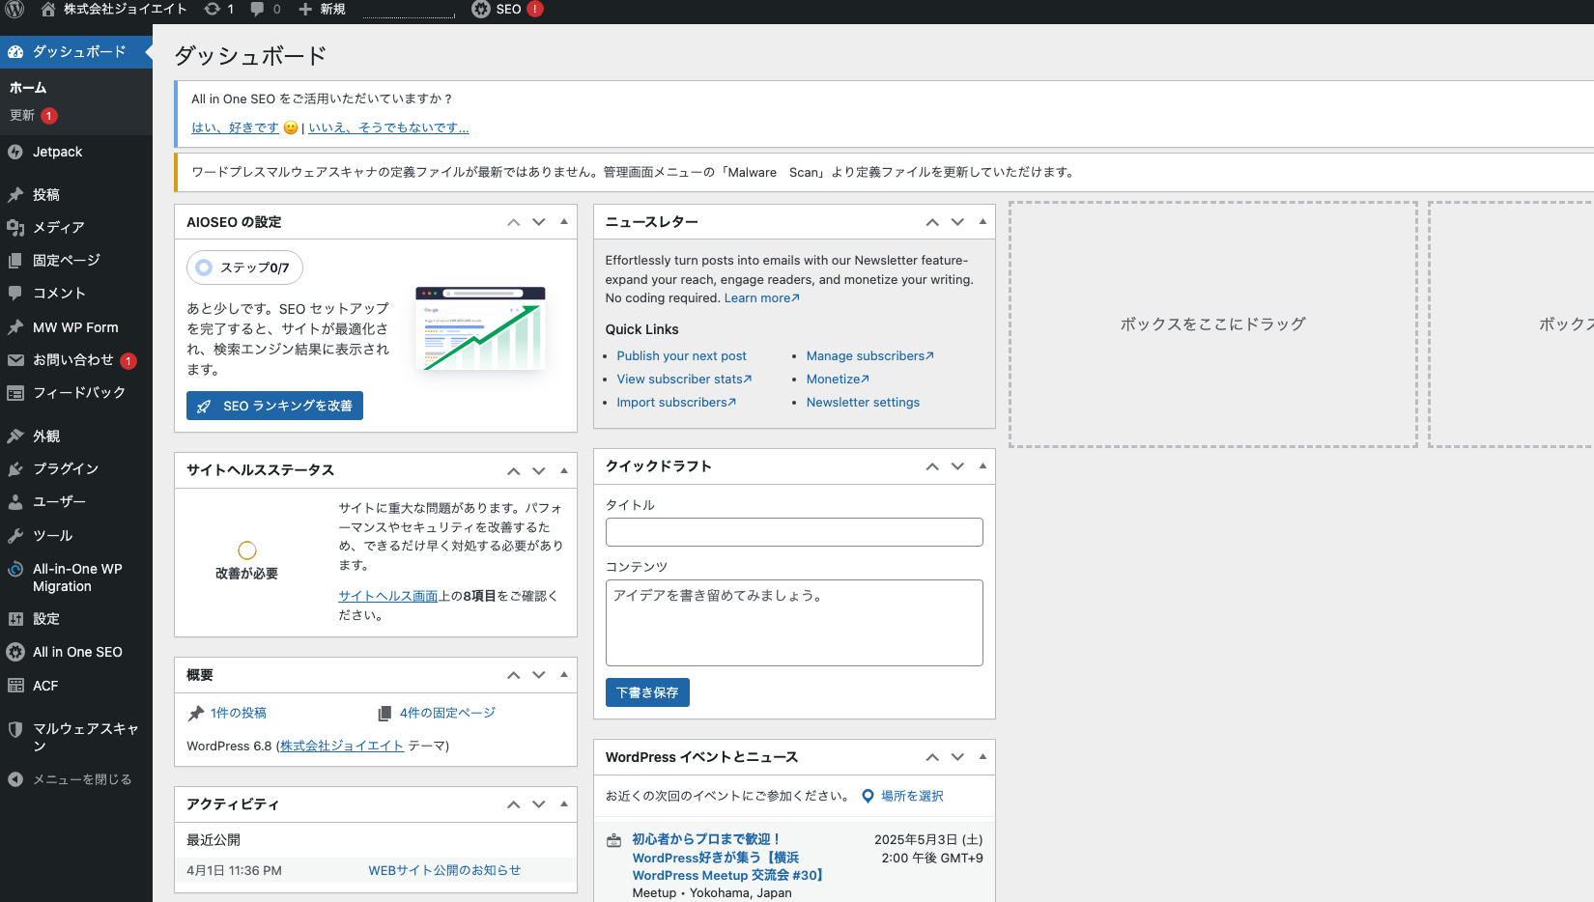Click 下書き保存 button

647,692
